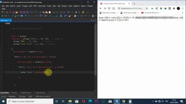Open a new Chrome tab
Image resolution: width=186 pixels, height=104 pixels.
click(134, 4)
